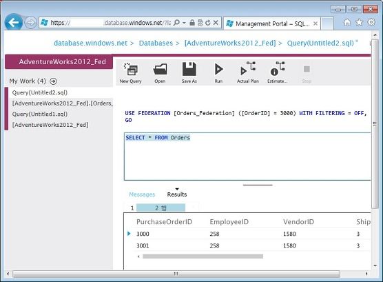Click the Query(Untitled2.sql) breadcrumb link
The height and width of the screenshot is (282, 383).
[320, 43]
